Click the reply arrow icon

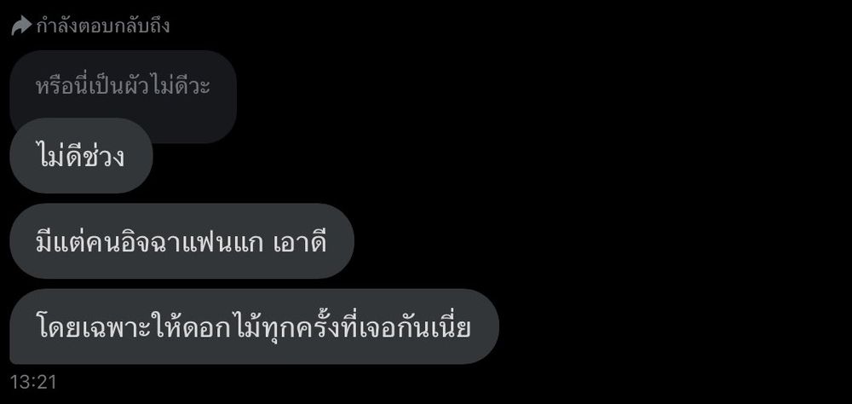coord(21,26)
